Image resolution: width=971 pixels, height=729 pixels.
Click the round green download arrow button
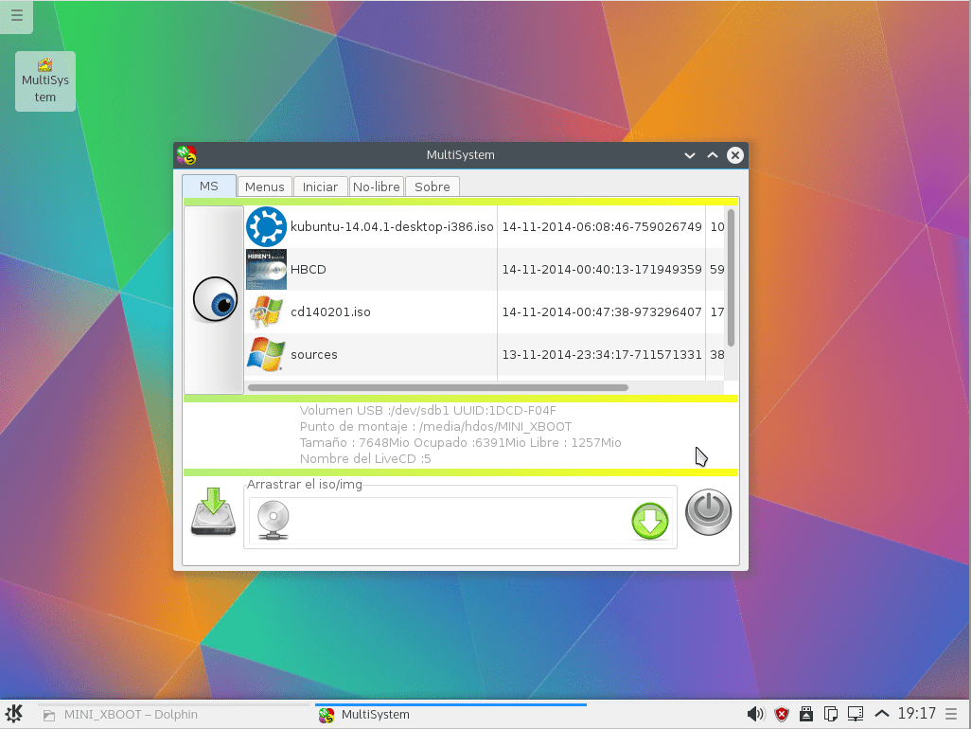[x=649, y=521]
